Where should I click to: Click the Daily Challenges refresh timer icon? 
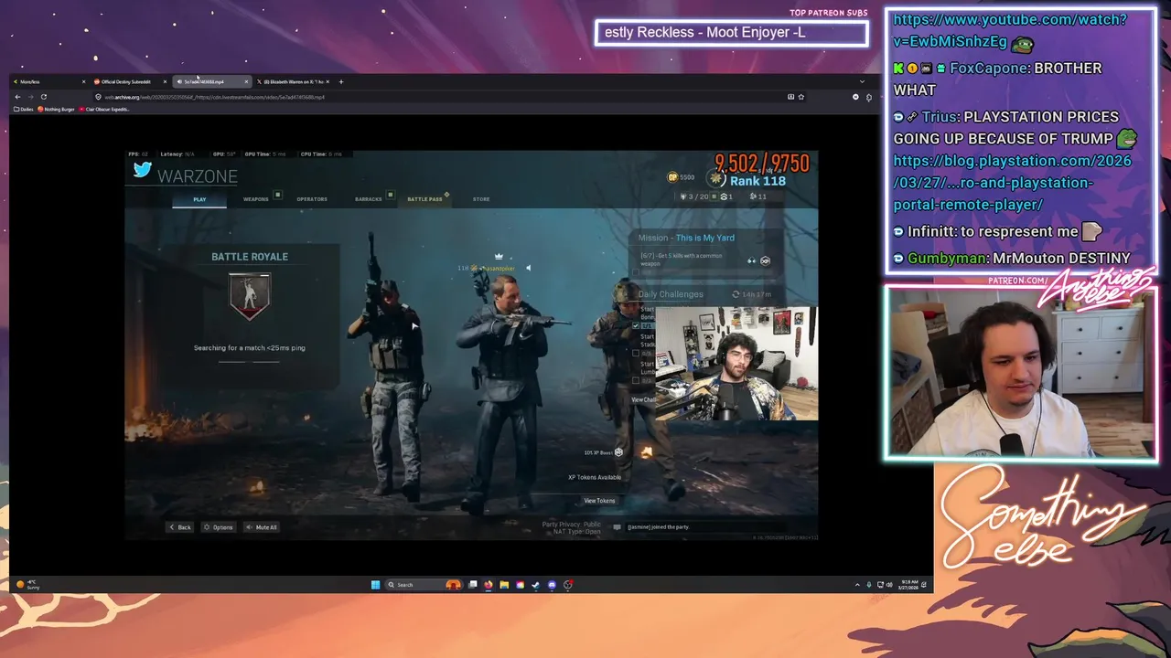tap(736, 294)
